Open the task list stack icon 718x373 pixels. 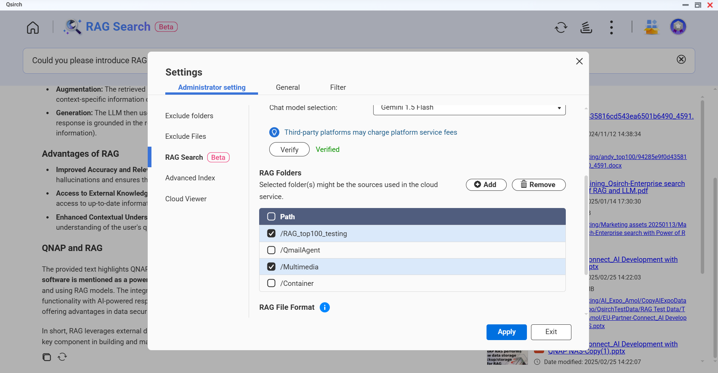pyautogui.click(x=586, y=27)
